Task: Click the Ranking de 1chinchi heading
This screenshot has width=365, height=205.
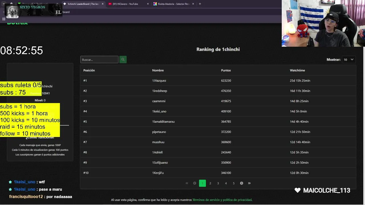Action: click(218, 49)
